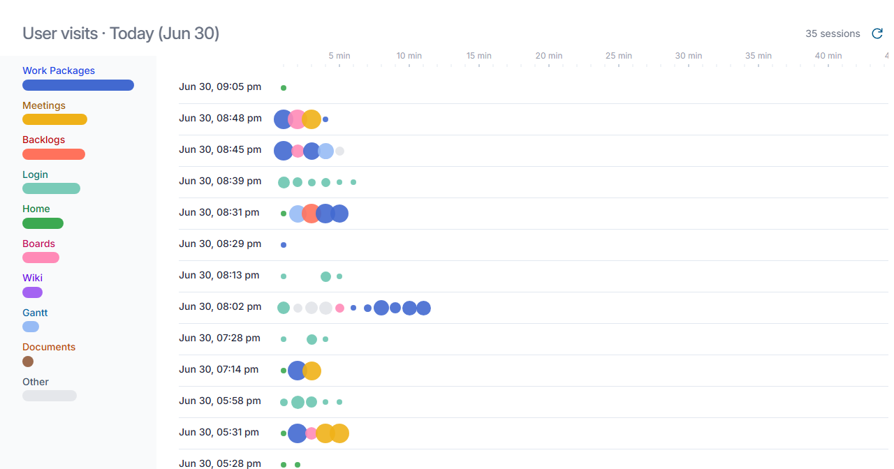Click the pink Boards legend bar
This screenshot has height=469, width=894.
(x=41, y=258)
